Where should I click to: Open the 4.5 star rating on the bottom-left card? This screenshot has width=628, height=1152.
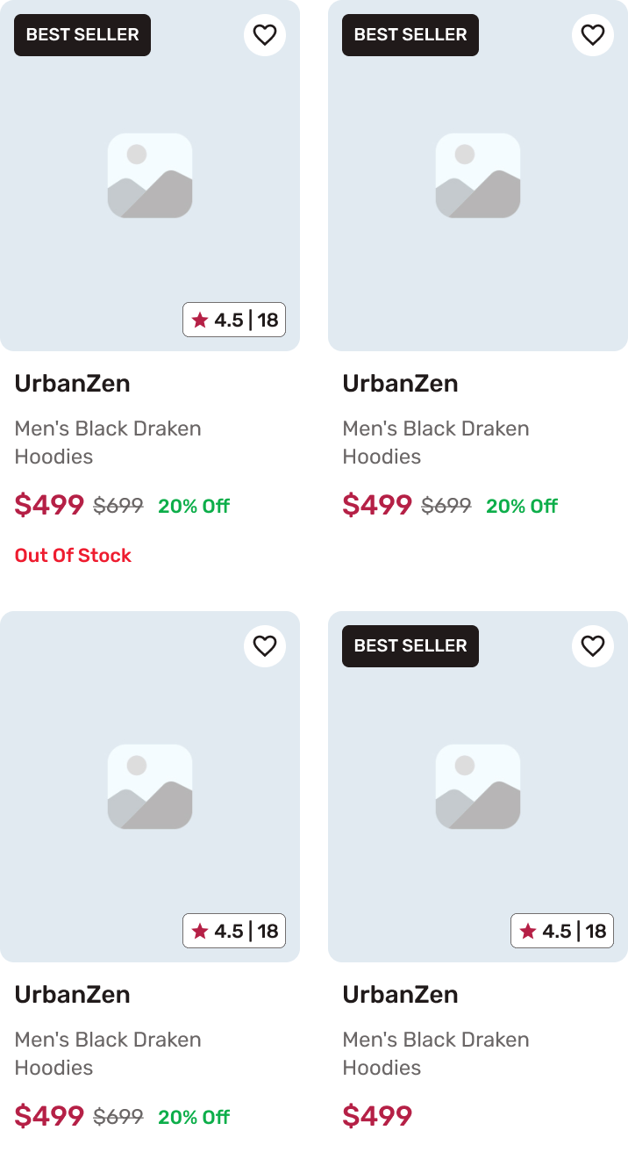[x=234, y=931]
